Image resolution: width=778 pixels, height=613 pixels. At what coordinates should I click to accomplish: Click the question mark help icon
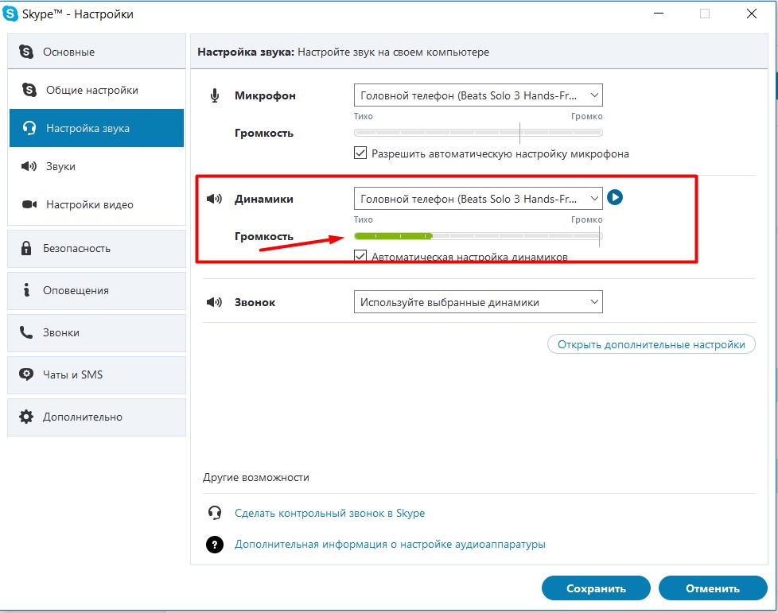pyautogui.click(x=214, y=544)
